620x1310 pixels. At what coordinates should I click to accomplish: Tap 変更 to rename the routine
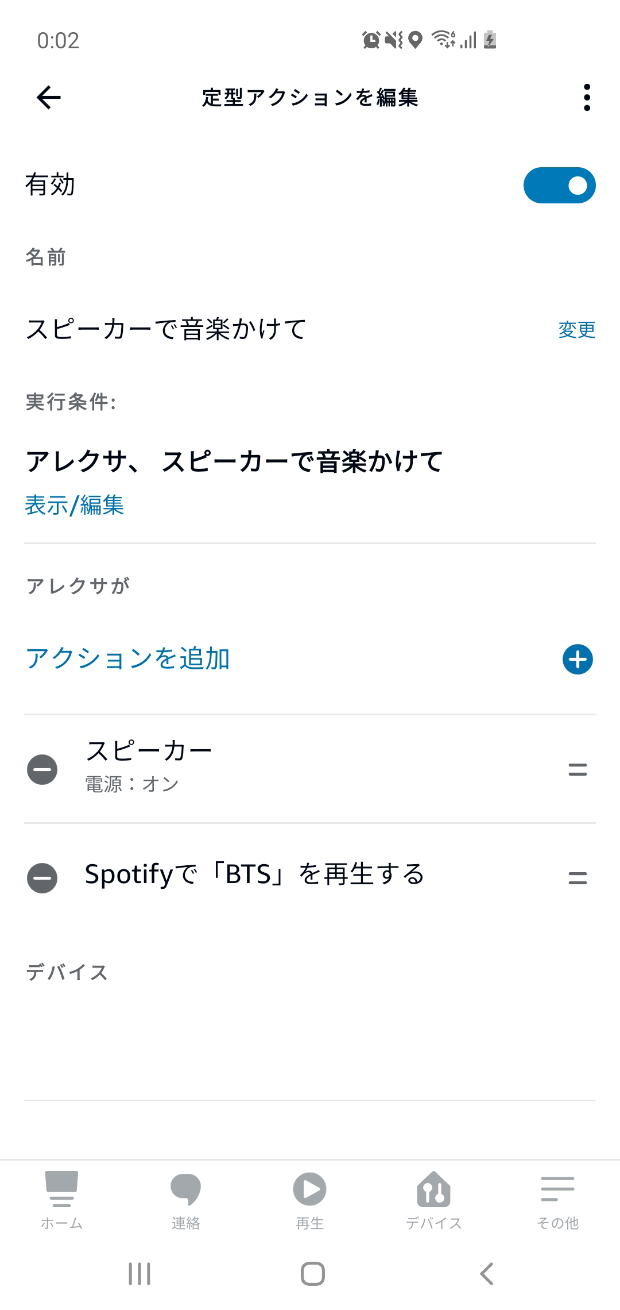[x=576, y=330]
